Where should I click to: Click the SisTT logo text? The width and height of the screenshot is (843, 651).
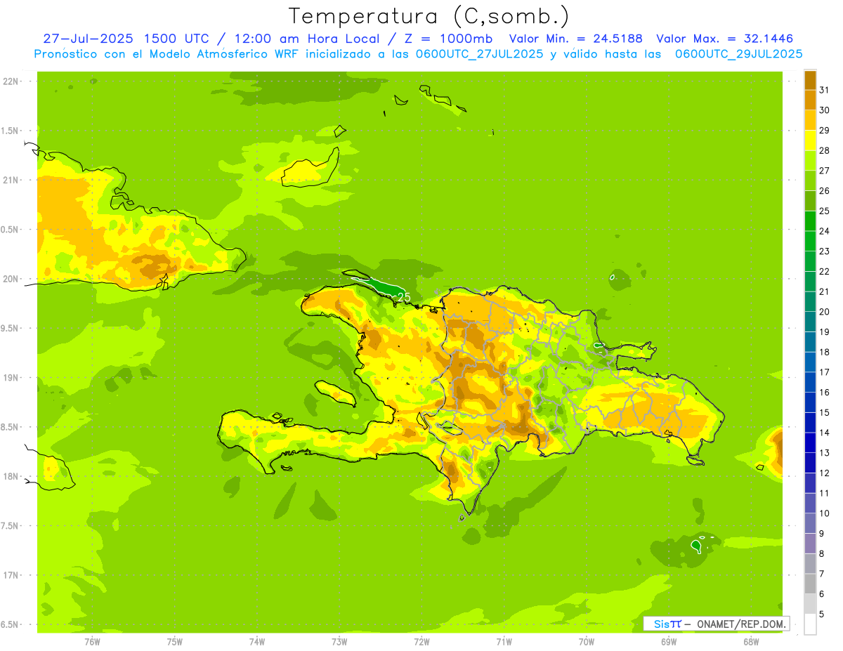[x=667, y=624]
